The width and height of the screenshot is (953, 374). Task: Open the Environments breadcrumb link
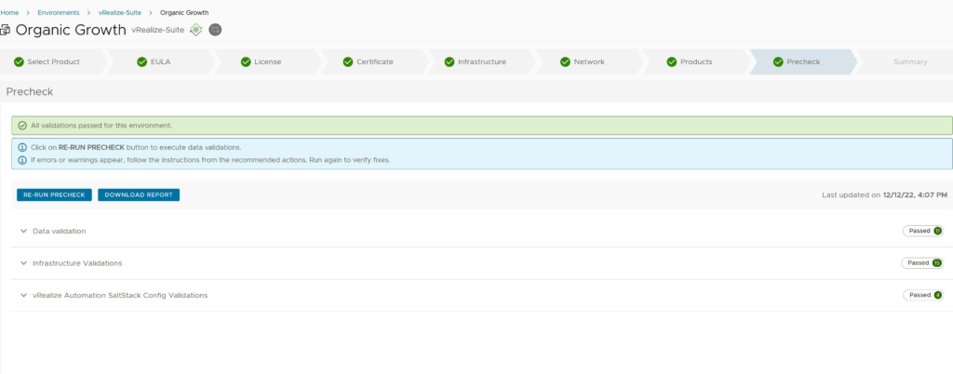click(59, 13)
